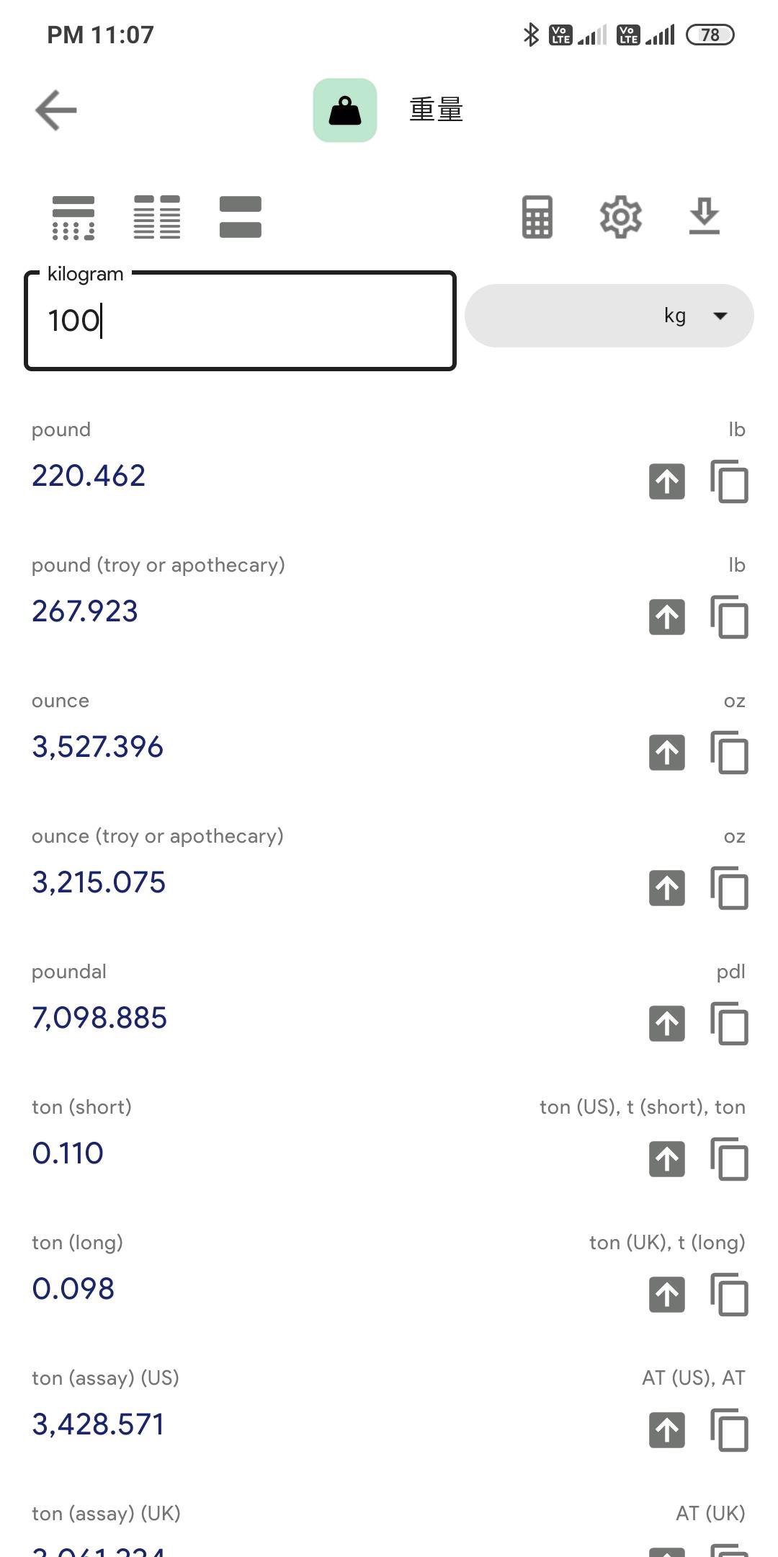Copy the troy ounce value 3,215.075

click(x=729, y=888)
